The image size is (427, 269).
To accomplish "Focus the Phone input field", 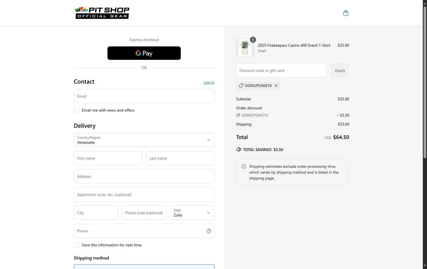I will point(144,231).
